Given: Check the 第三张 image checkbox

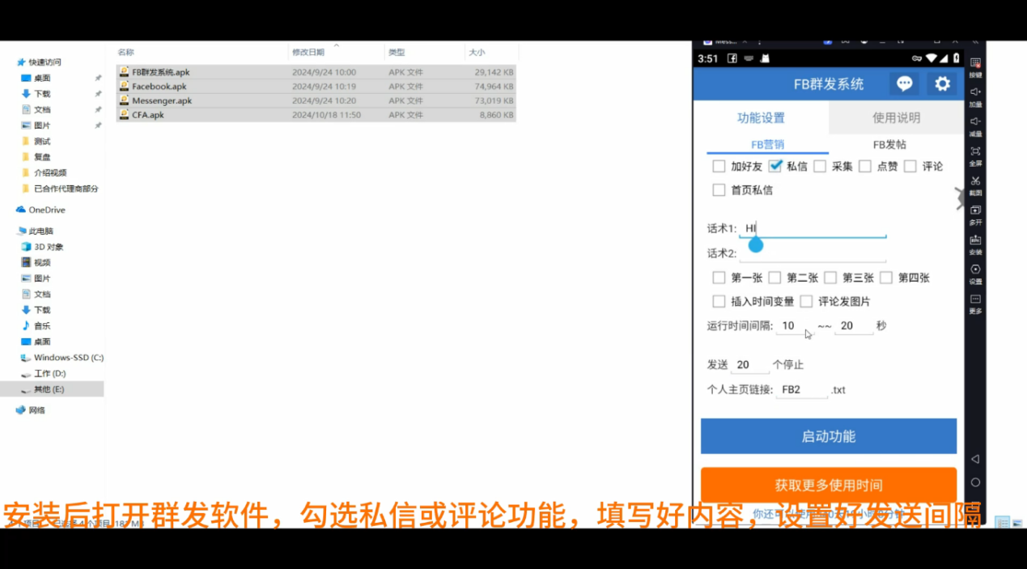Looking at the screenshot, I should click(x=830, y=278).
